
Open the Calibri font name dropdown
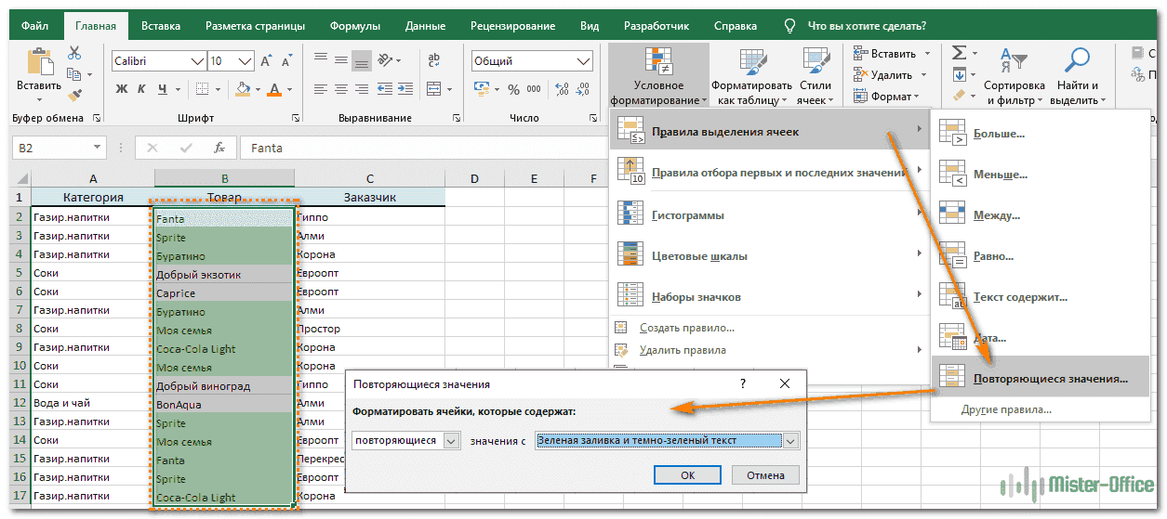(196, 61)
